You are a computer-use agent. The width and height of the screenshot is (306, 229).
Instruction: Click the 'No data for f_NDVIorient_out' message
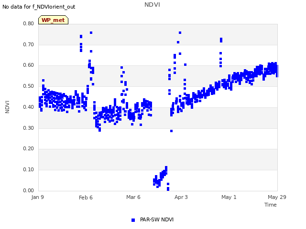point(39,7)
